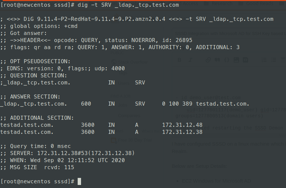Insert a hyperlink using the link icon
Viewport: 286px width, 188px height.
[208, 60]
